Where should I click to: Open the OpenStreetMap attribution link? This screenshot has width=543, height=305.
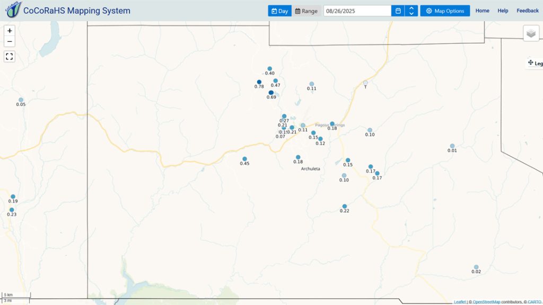[x=486, y=302]
